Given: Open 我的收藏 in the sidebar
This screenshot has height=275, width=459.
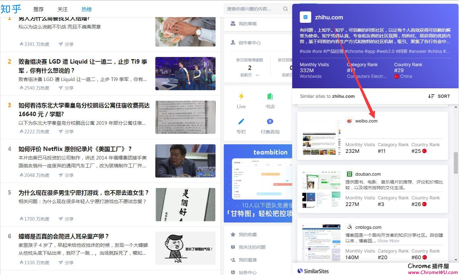Looking at the screenshot, I should click(248, 234).
